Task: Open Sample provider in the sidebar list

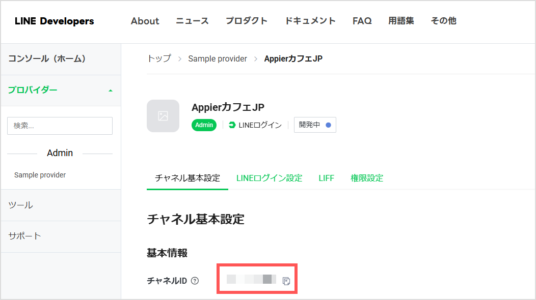Action: coord(40,175)
